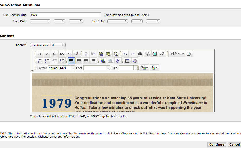Open the third Start Date dropdown
This screenshot has height=150, width=241.
click(76, 21)
